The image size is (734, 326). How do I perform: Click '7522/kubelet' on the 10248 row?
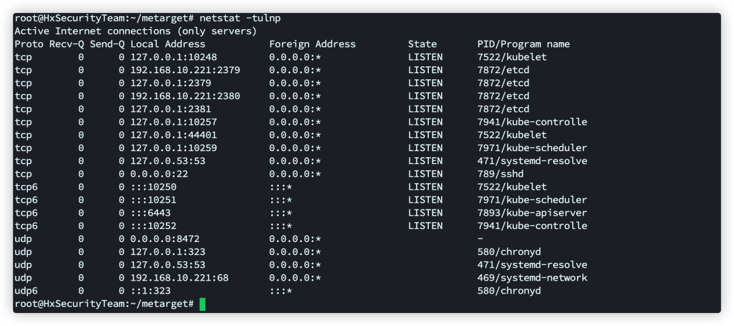[x=512, y=58]
